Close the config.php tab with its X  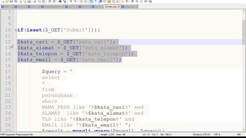click(136, 7)
